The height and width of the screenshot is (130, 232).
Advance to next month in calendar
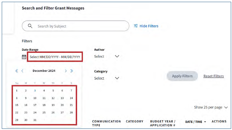[x=66, y=71]
